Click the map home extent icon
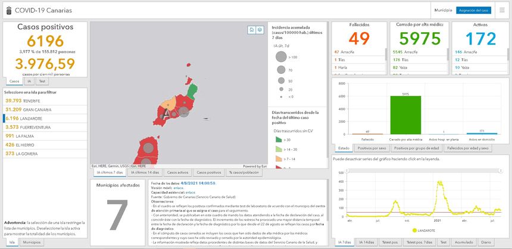512x249 pixels. coord(252,30)
